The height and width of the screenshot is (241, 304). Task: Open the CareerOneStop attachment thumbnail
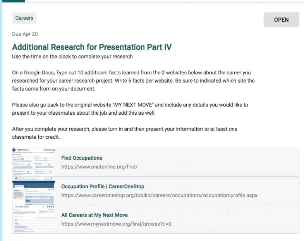point(34,191)
